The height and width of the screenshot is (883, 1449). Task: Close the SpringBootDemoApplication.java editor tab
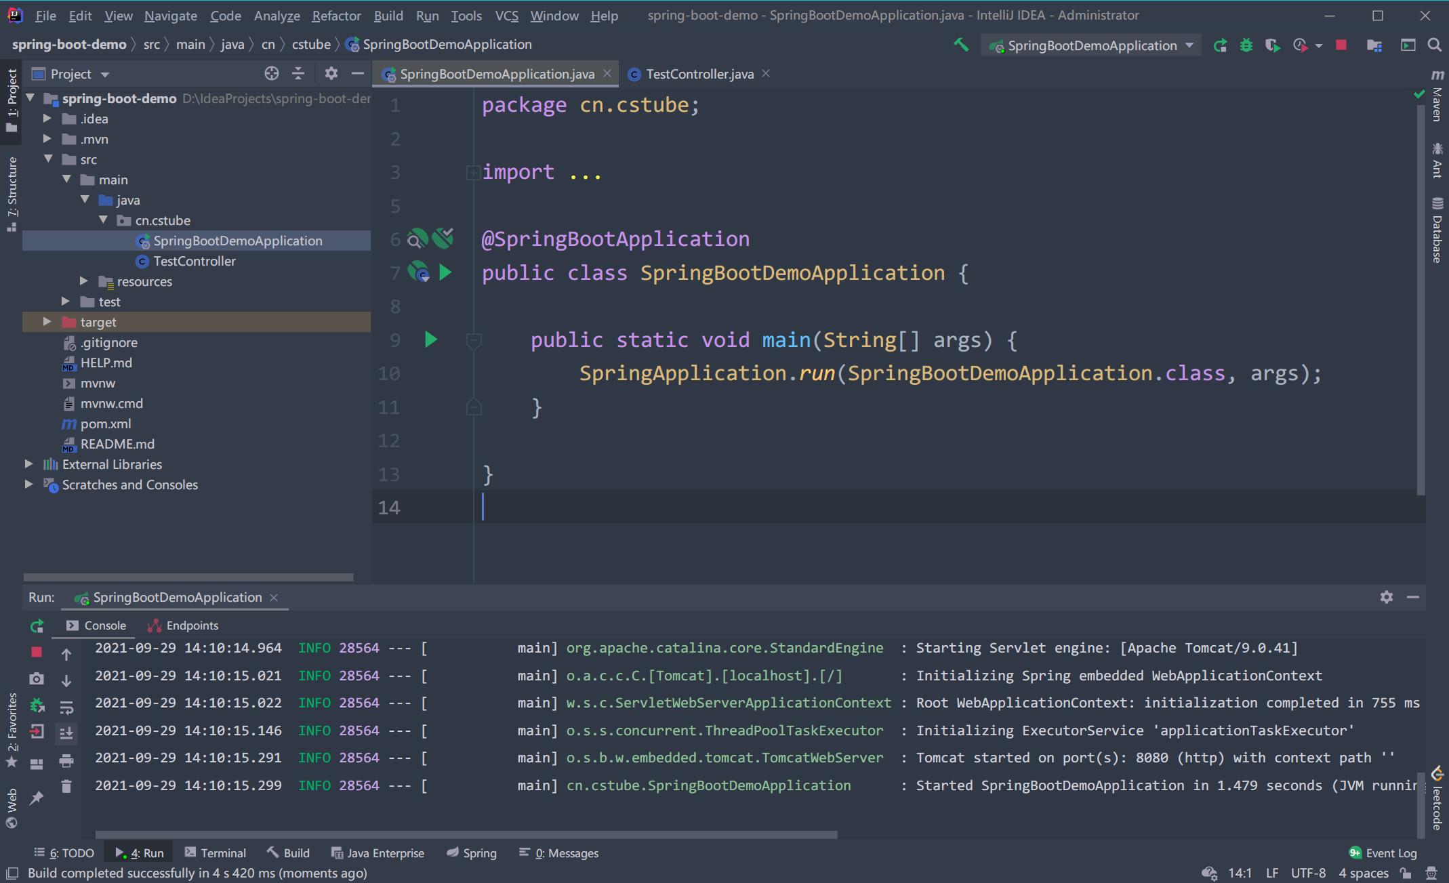tap(607, 73)
